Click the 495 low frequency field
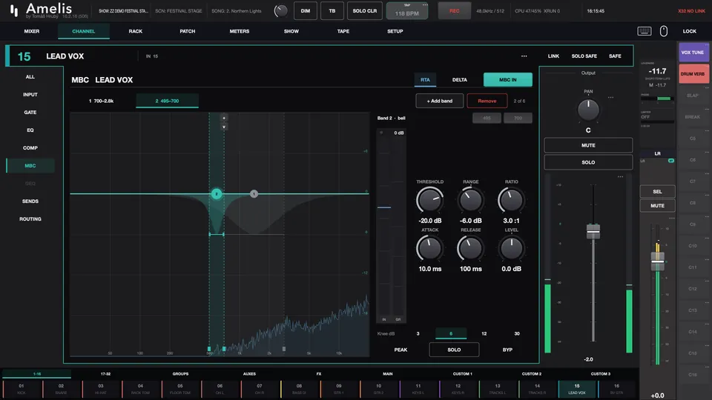Image resolution: width=712 pixels, height=400 pixels. 487,118
